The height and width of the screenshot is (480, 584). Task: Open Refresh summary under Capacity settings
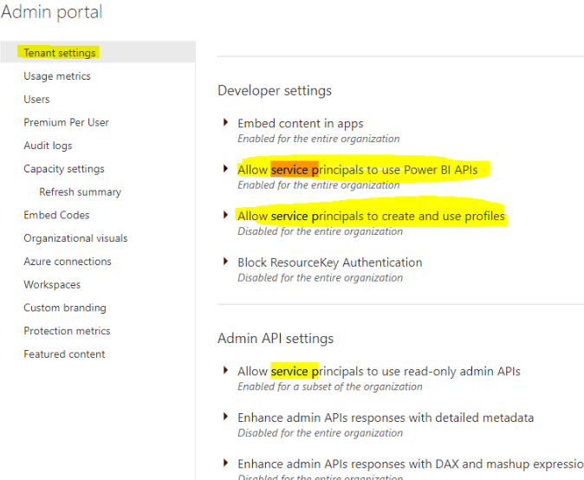[80, 191]
